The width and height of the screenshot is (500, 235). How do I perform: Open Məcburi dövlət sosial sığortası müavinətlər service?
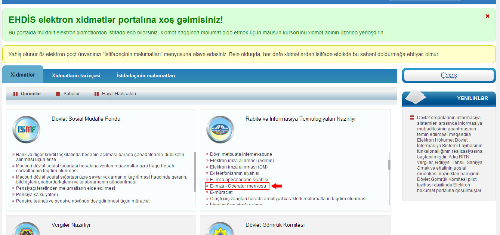click(x=95, y=168)
